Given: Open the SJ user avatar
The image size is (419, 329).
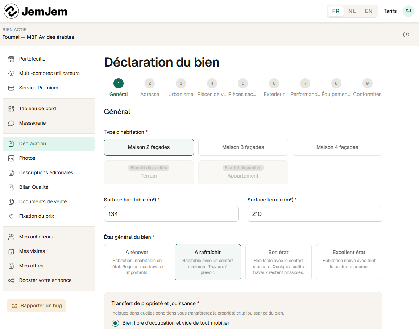Looking at the screenshot, I should (x=408, y=11).
